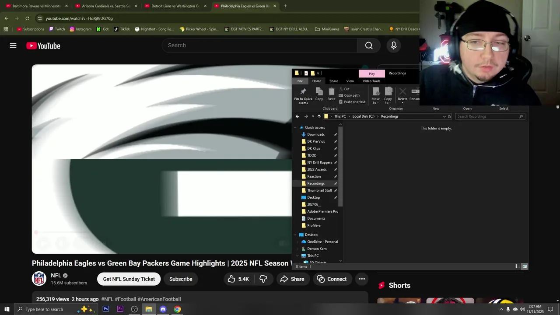Start voice search with the microphone icon

(393, 45)
